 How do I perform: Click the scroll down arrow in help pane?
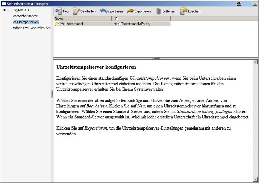[255, 179]
